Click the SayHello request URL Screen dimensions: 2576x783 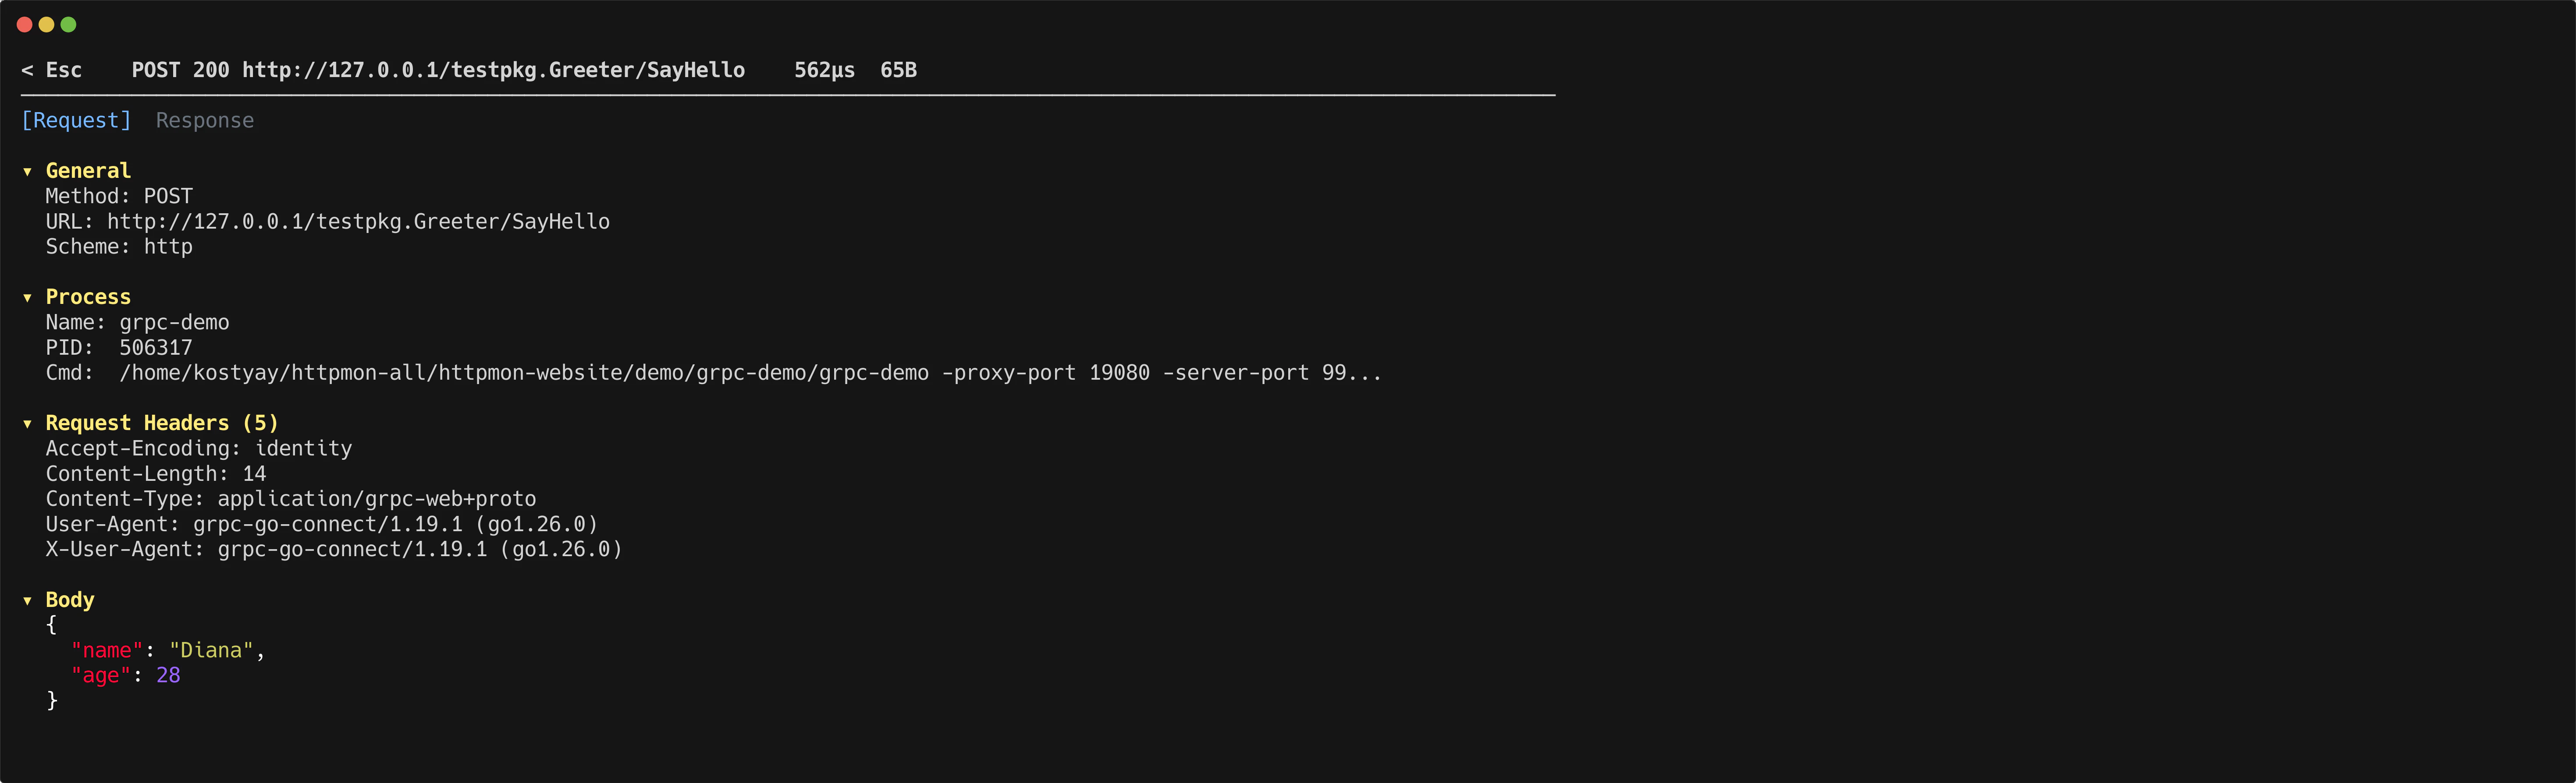coord(489,70)
